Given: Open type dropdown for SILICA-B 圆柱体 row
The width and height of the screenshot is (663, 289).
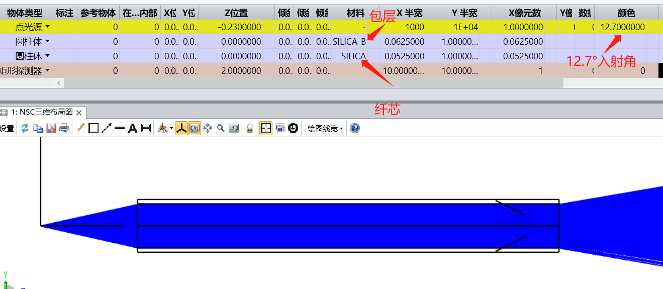Looking at the screenshot, I should [48, 41].
